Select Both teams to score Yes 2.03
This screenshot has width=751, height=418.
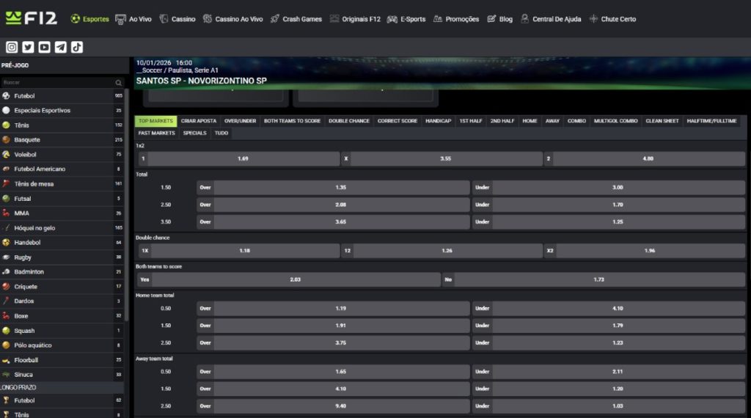click(x=289, y=279)
